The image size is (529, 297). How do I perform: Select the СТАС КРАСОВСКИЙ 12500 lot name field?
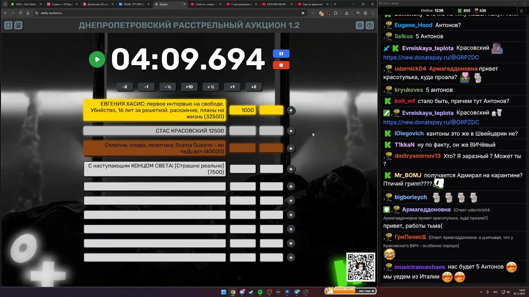click(155, 131)
